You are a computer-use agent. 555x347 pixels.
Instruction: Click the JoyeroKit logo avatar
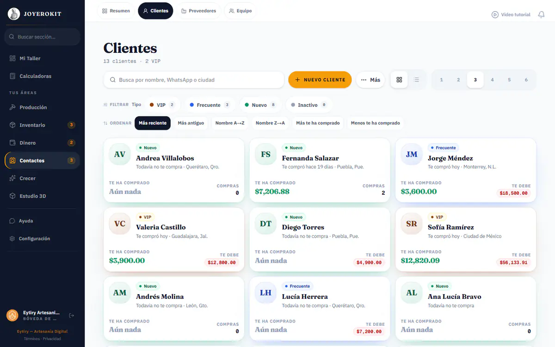pyautogui.click(x=14, y=14)
